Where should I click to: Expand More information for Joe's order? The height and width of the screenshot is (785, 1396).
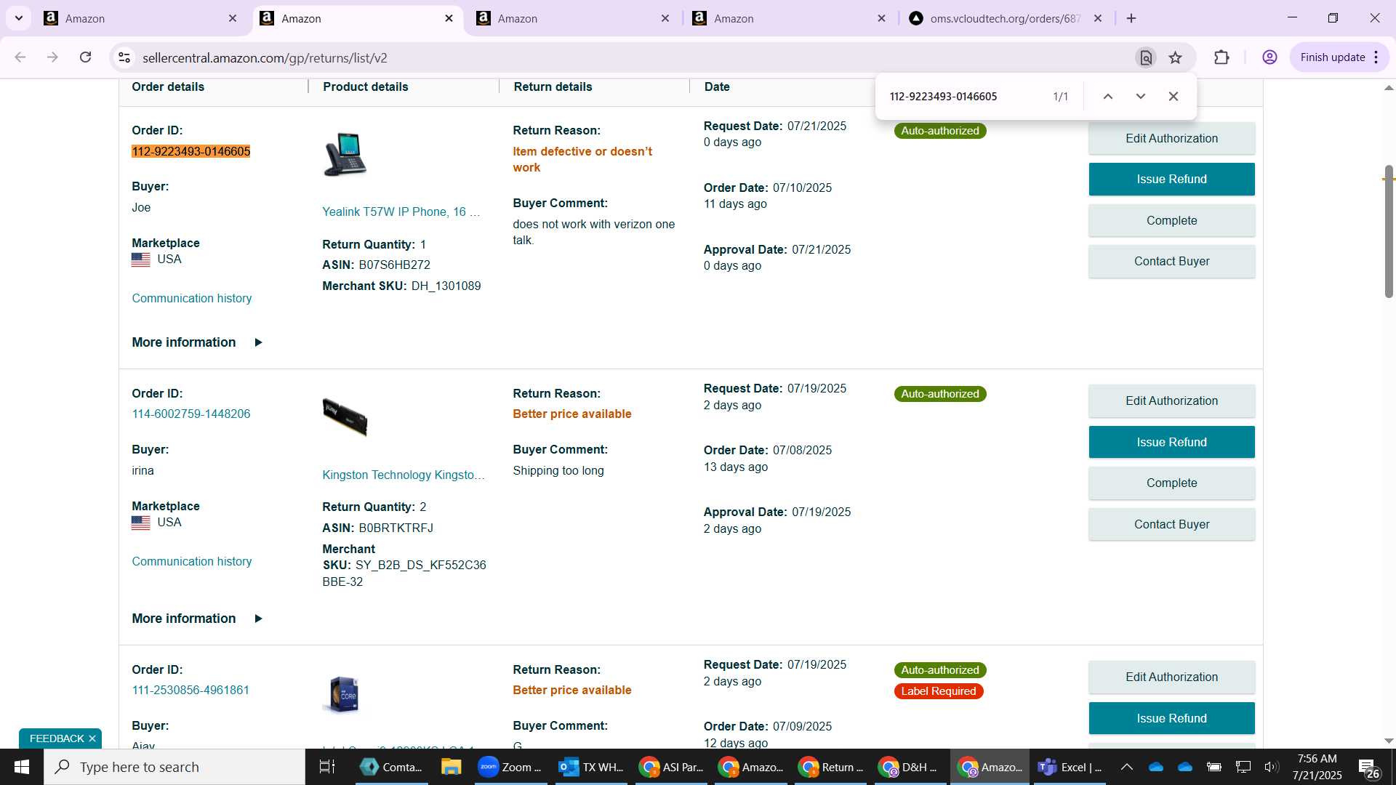point(197,342)
